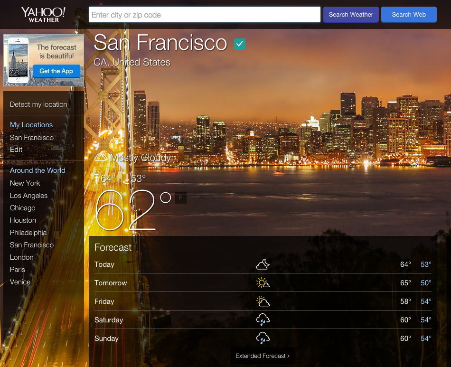The height and width of the screenshot is (367, 451).
Task: Click Sunday's rain cloud icon
Action: 263,338
